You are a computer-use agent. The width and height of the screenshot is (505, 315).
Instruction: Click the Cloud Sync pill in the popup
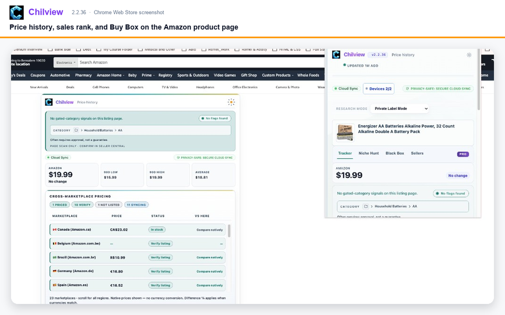click(346, 89)
